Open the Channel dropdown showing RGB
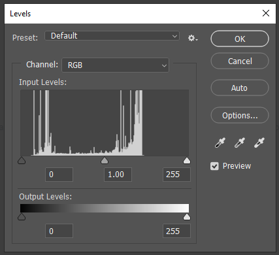The image size is (279, 255). pyautogui.click(x=116, y=65)
